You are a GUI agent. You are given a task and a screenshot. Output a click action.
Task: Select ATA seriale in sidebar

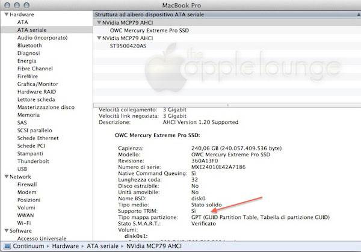coord(32,30)
